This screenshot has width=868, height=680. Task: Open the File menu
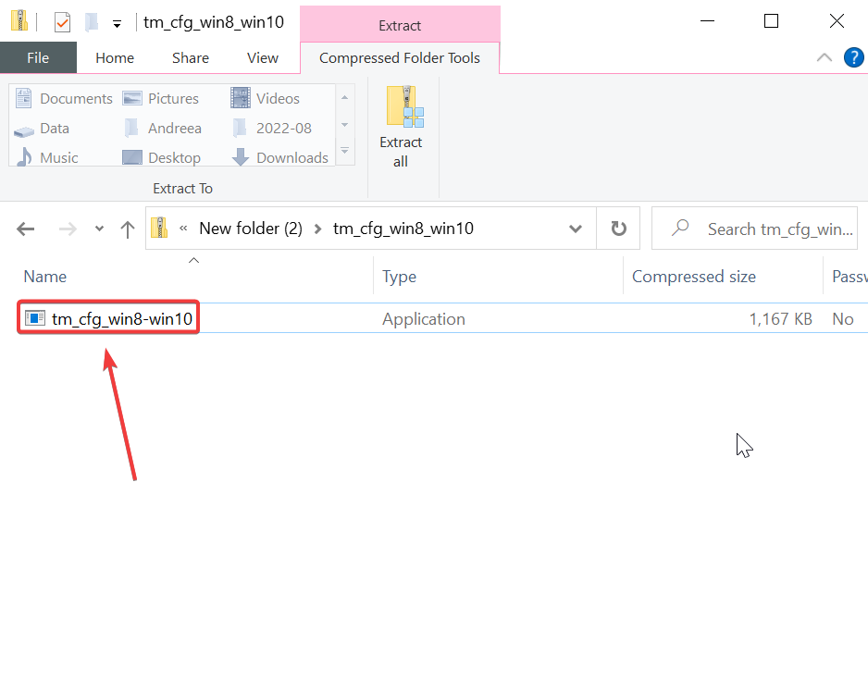coord(38,57)
